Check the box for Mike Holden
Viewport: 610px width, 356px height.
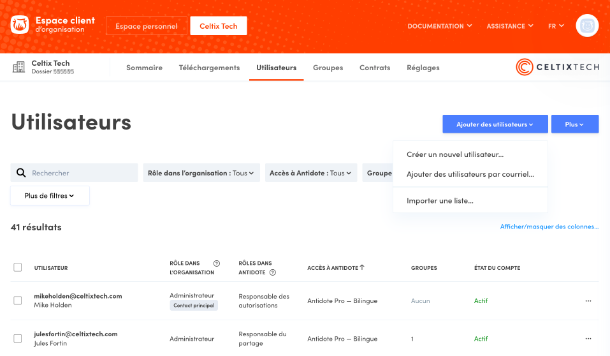click(x=18, y=300)
